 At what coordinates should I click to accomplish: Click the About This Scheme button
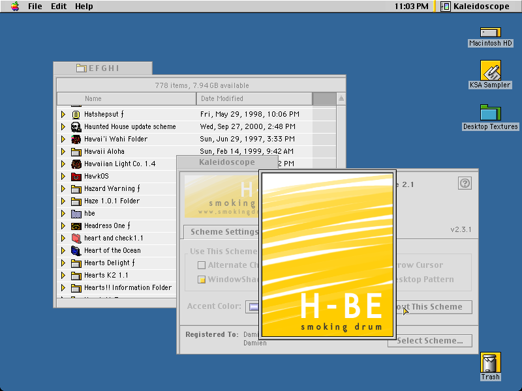[433, 307]
